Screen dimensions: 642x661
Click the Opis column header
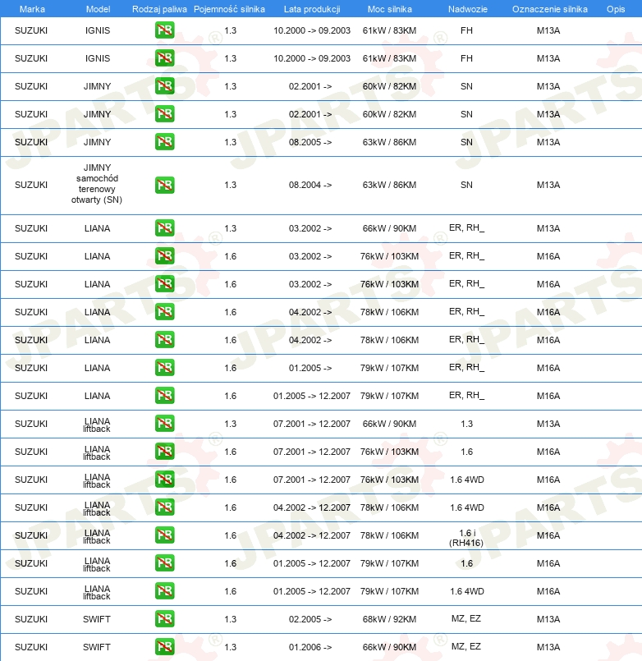[616, 9]
